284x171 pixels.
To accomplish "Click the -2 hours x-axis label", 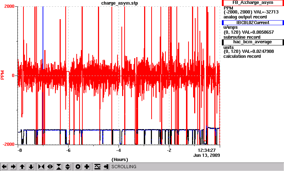I will pyautogui.click(x=169, y=150).
